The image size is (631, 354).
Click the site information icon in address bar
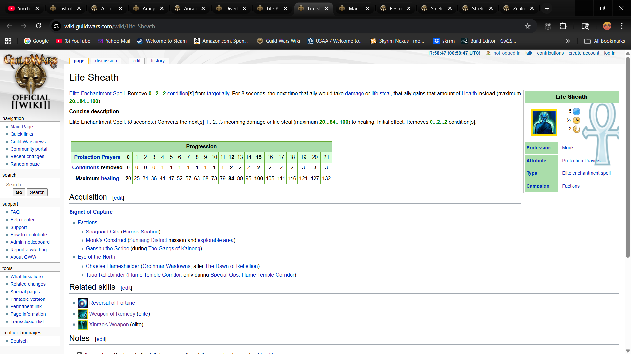tap(56, 26)
